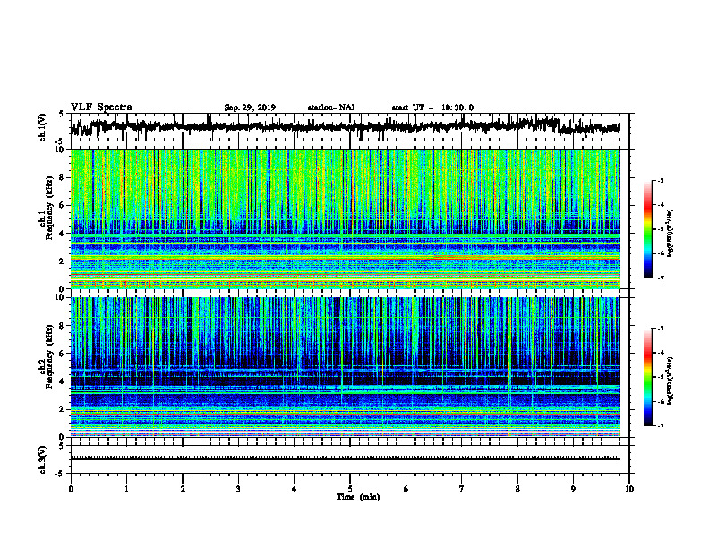The height and width of the screenshot is (548, 709).
Task: Click the ch.3(V) axis label
Action: [43, 459]
